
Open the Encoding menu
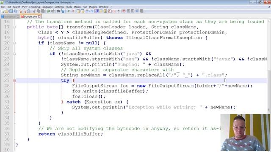[x=34, y=7]
